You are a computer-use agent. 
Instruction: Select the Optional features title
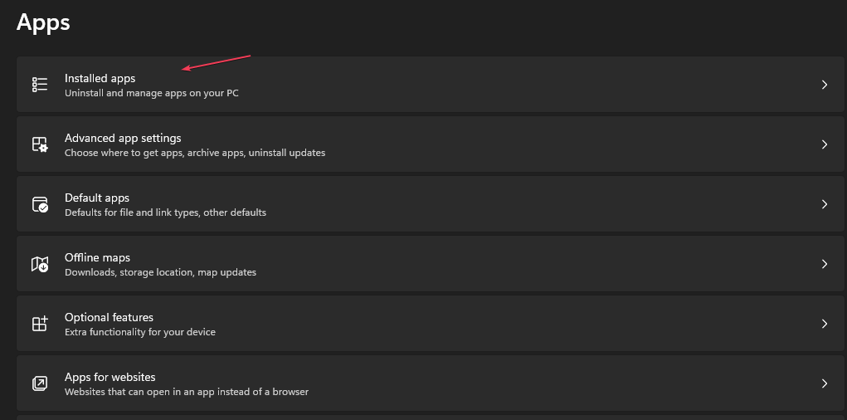tap(110, 317)
